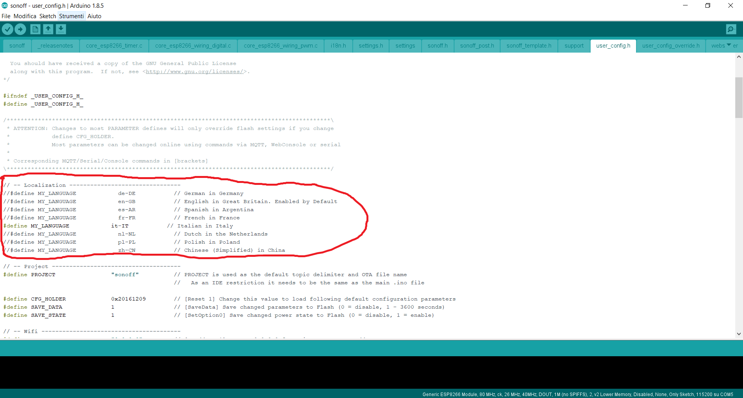743x398 pixels.
Task: Switch to the i18n.h tab
Action: 338,46
